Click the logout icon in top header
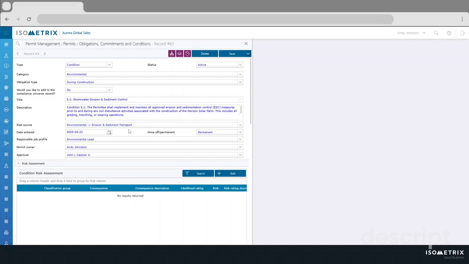The height and width of the screenshot is (264, 469). tap(462, 33)
